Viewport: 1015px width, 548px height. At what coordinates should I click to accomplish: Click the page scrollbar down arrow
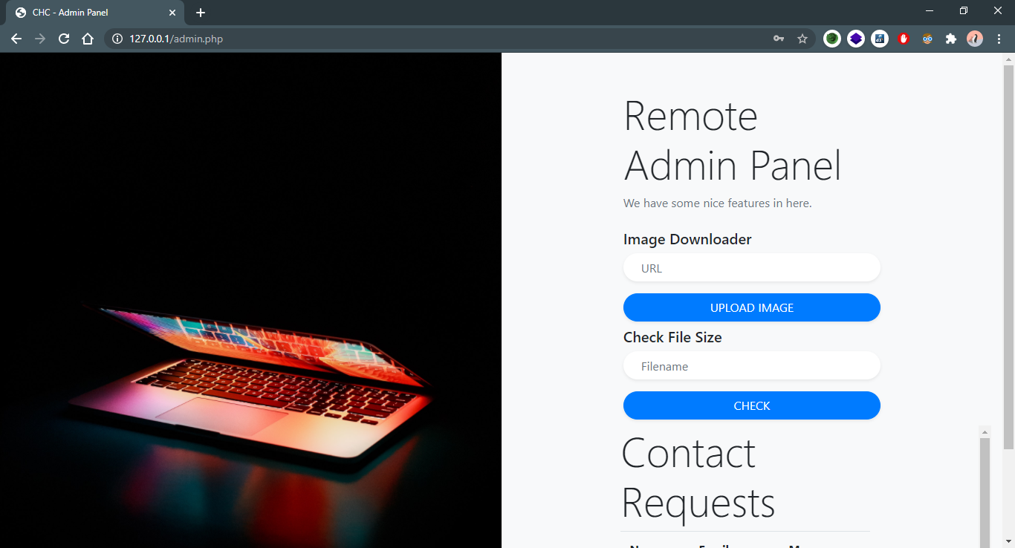click(1008, 541)
